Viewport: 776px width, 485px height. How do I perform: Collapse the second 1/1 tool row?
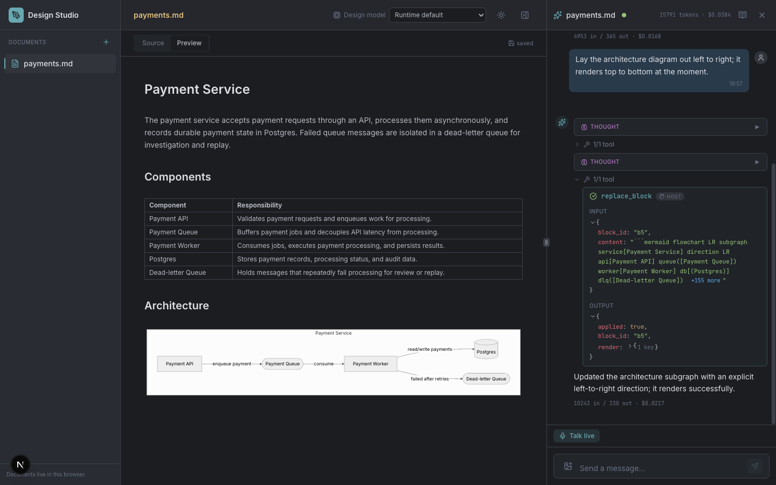595,179
